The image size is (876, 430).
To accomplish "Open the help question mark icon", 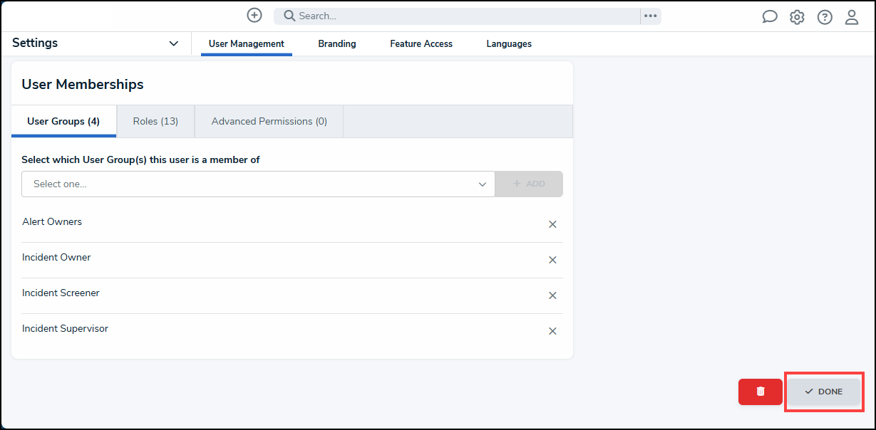I will [825, 17].
